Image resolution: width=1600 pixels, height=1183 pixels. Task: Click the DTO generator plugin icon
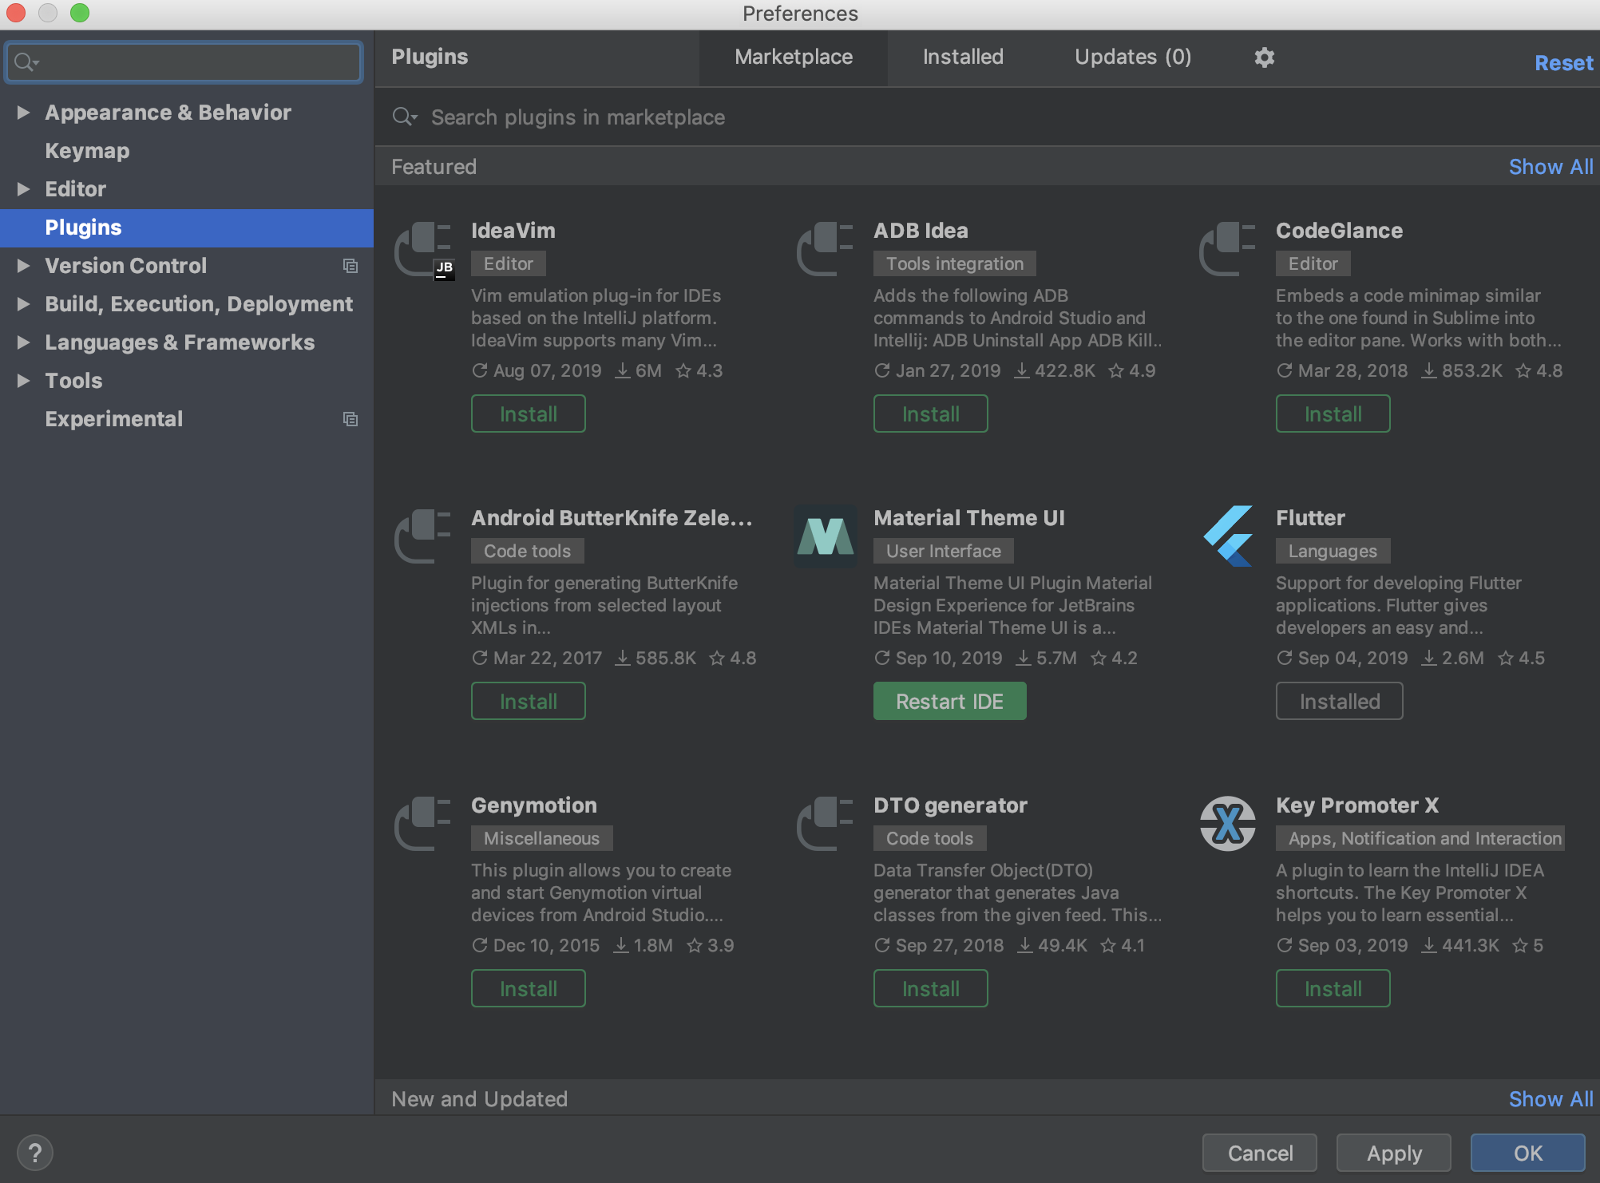(x=824, y=823)
